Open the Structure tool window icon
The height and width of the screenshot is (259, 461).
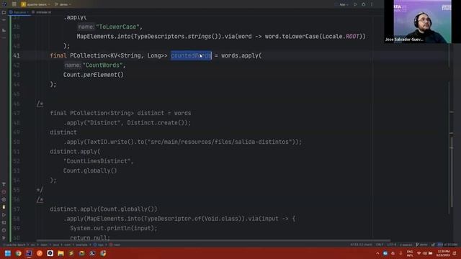pos(4,30)
